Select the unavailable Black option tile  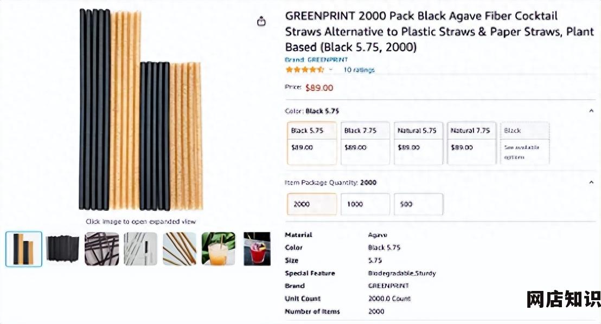pyautogui.click(x=525, y=143)
